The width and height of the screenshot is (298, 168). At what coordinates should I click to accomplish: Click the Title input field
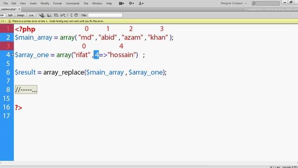(105, 15)
